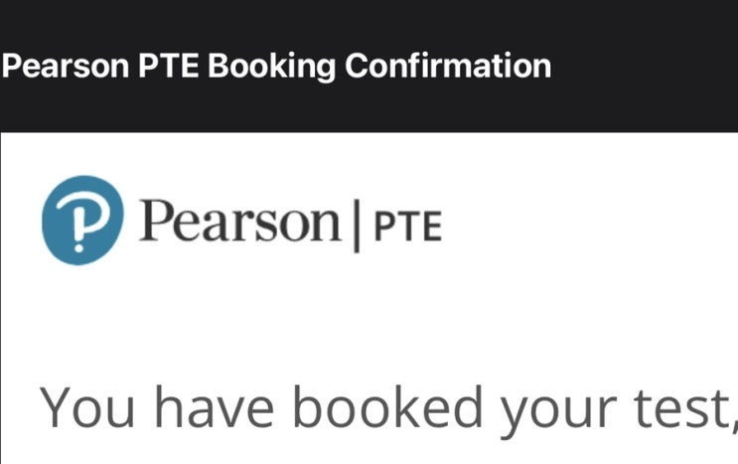The width and height of the screenshot is (738, 464).
Task: Click the word test in the heading
Action: (x=681, y=407)
